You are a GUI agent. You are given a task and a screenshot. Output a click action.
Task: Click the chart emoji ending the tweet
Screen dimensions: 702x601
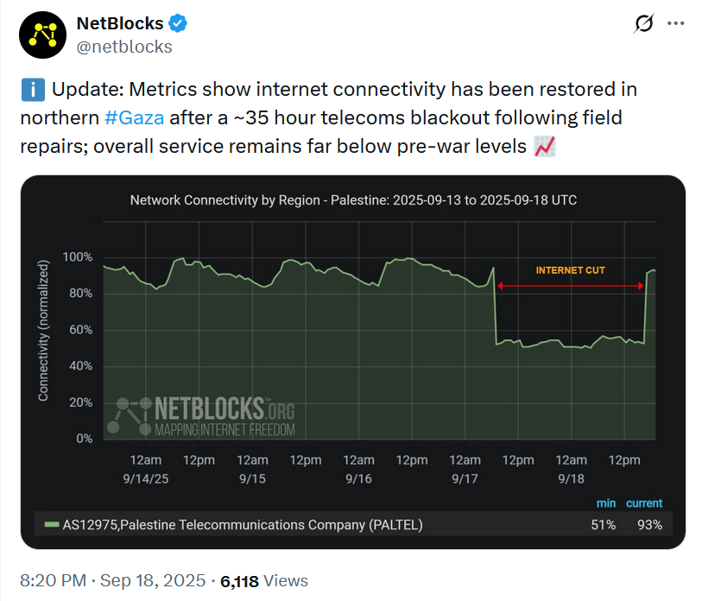click(544, 146)
